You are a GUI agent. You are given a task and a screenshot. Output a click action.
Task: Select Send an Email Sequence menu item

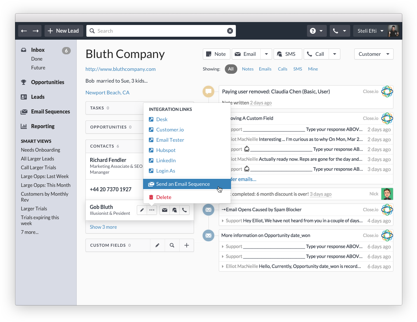[x=183, y=184]
